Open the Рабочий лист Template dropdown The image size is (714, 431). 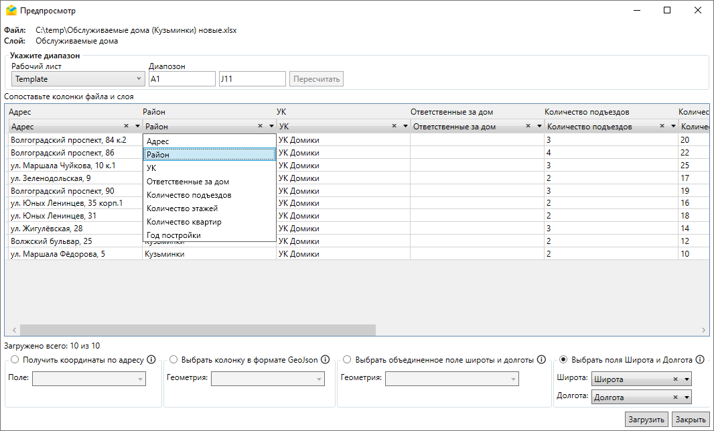pos(78,79)
